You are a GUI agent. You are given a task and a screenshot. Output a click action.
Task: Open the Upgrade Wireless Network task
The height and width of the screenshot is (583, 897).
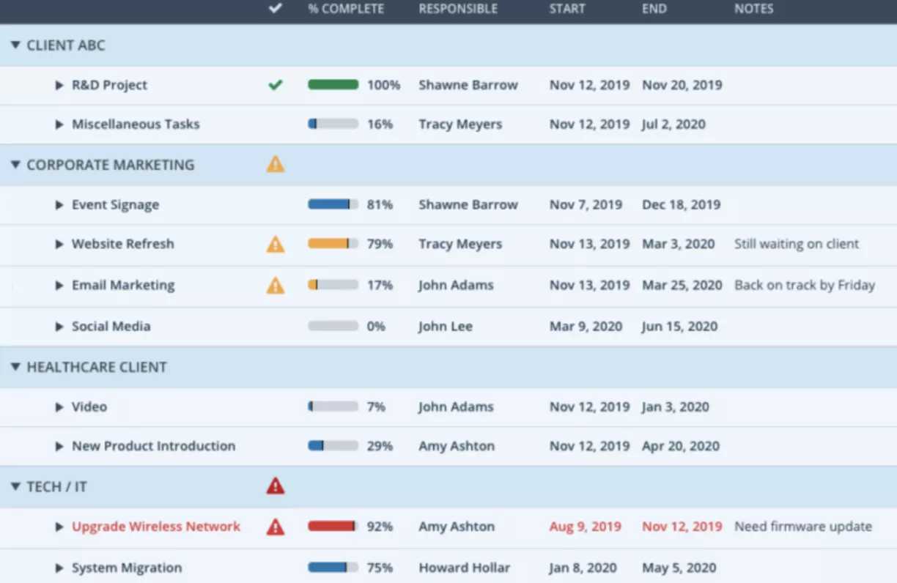(155, 527)
